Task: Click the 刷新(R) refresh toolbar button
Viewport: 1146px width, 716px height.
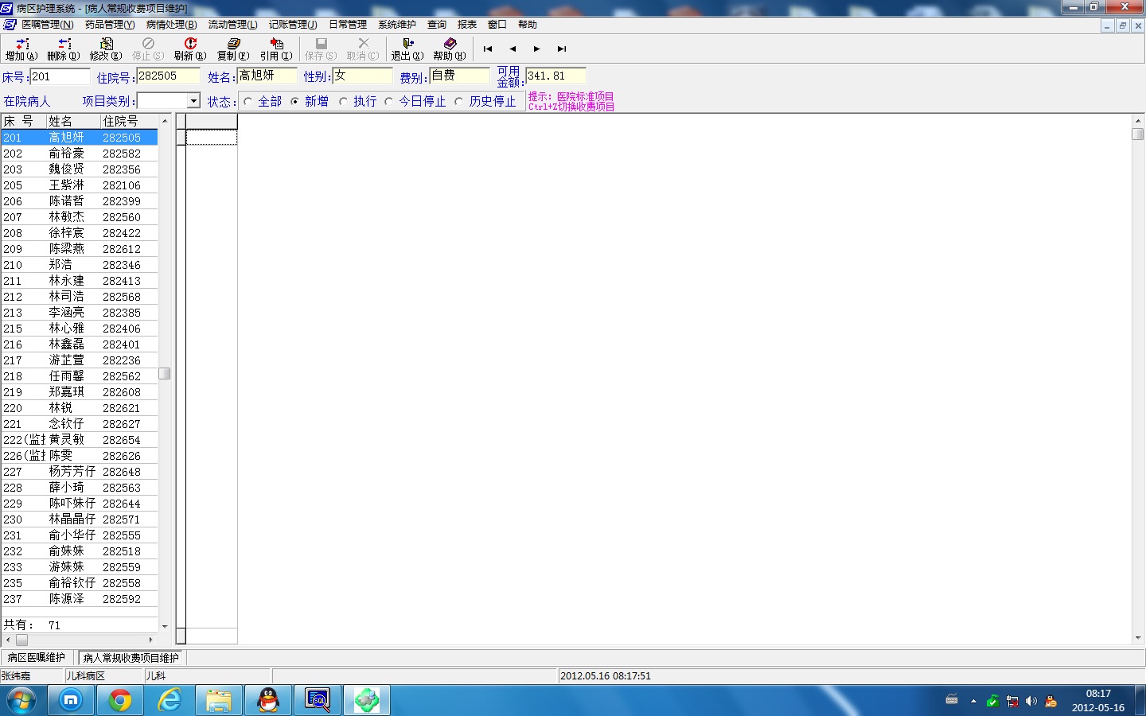Action: [190, 49]
